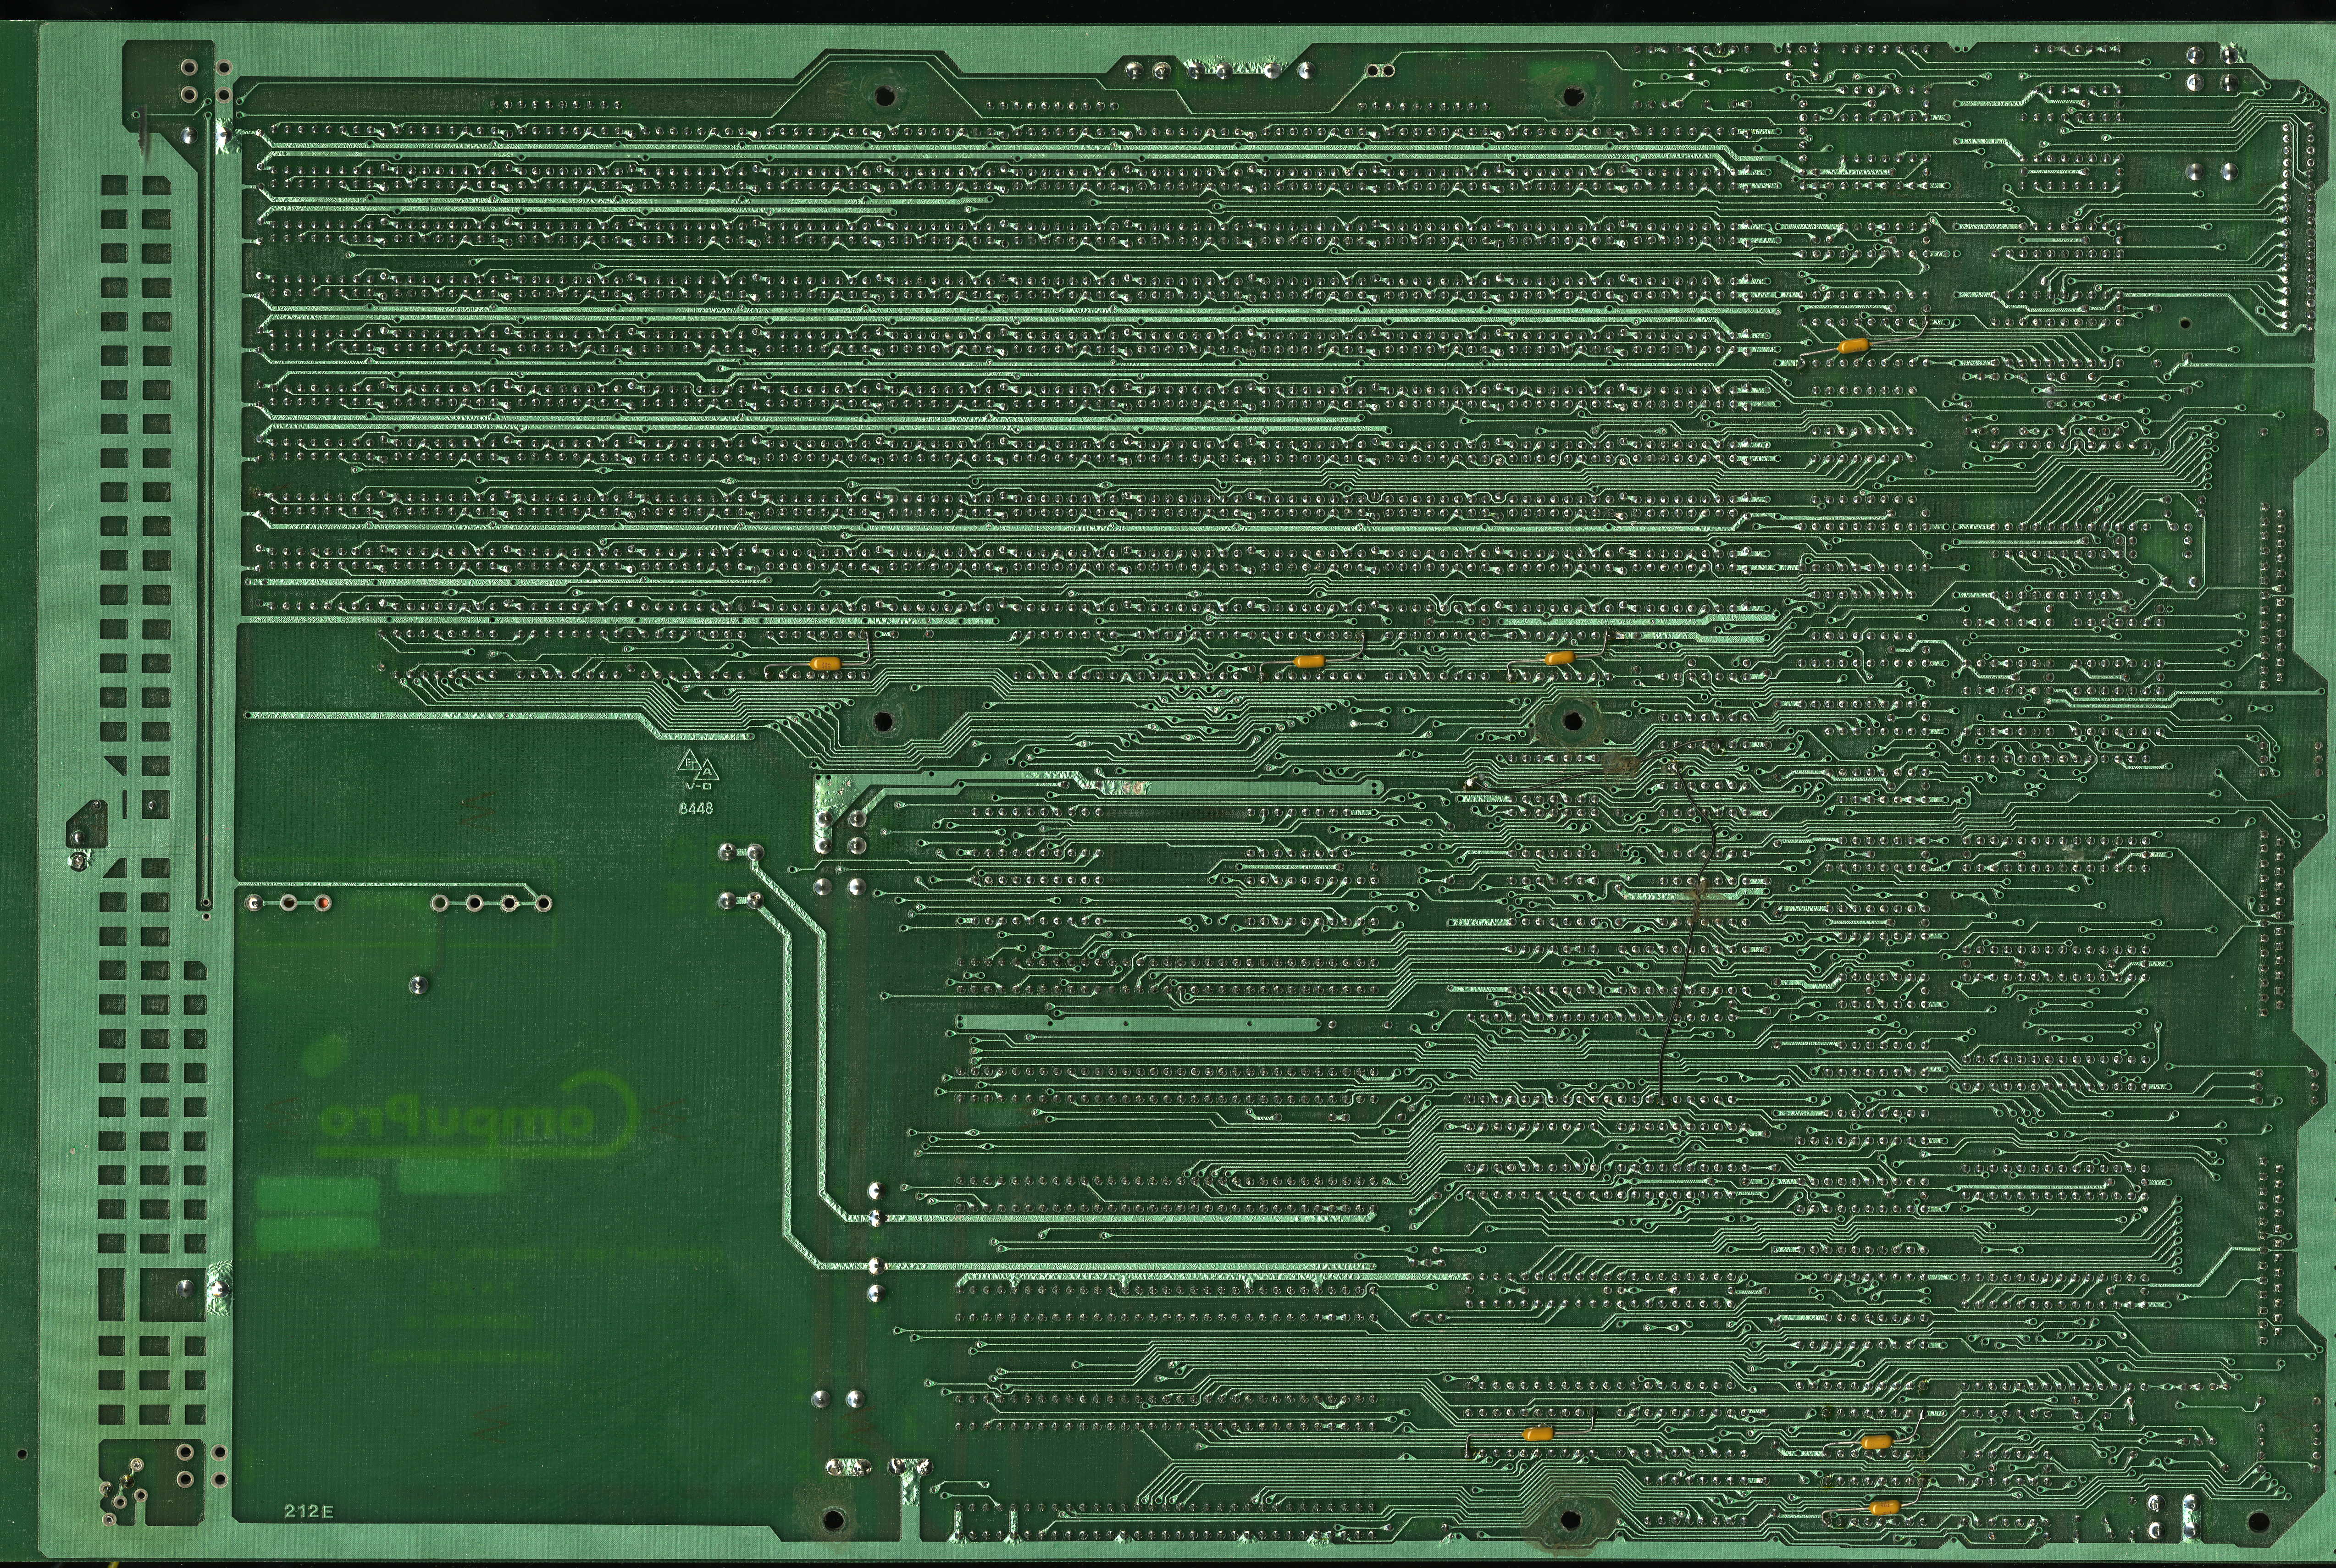Screen dimensions: 2336x1568
Task: Click the triangular UL logo above 8448
Action: (697, 767)
